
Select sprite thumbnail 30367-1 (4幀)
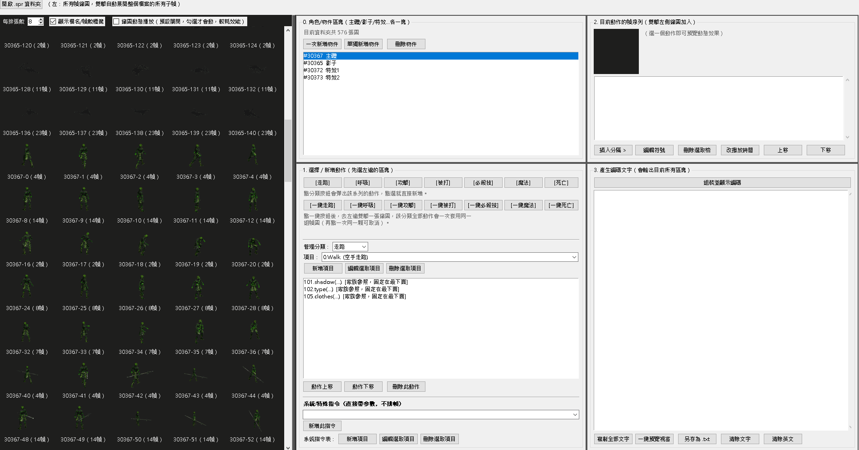coord(83,156)
